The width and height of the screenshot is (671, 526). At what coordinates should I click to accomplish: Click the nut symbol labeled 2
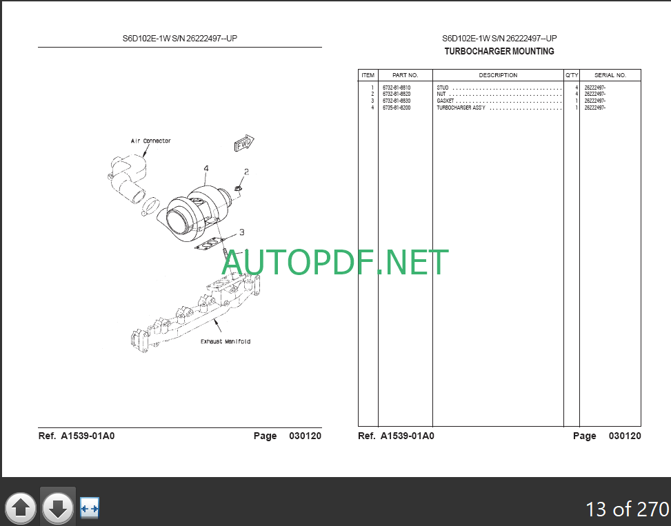coord(238,187)
